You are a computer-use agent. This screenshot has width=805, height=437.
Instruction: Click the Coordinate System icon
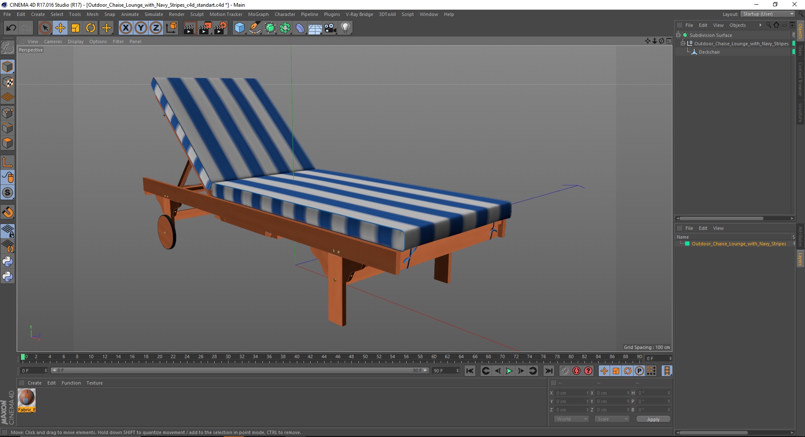171,28
